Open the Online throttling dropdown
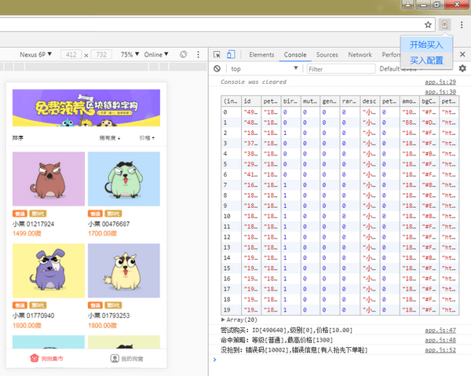This screenshot has height=376, width=471. click(x=156, y=55)
